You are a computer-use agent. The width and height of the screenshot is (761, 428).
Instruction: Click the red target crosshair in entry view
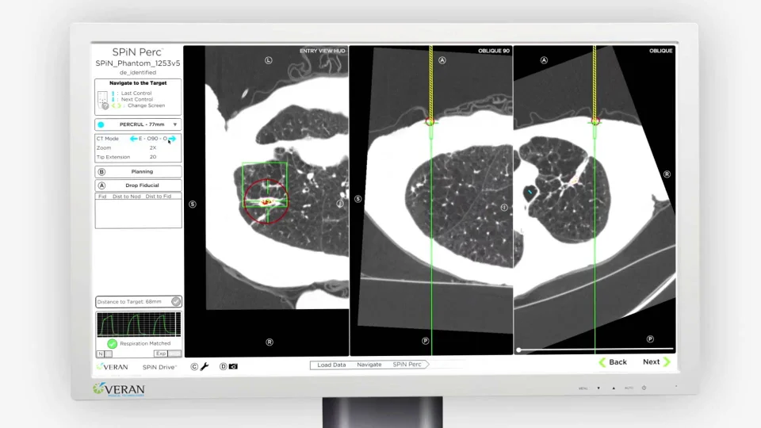click(267, 201)
